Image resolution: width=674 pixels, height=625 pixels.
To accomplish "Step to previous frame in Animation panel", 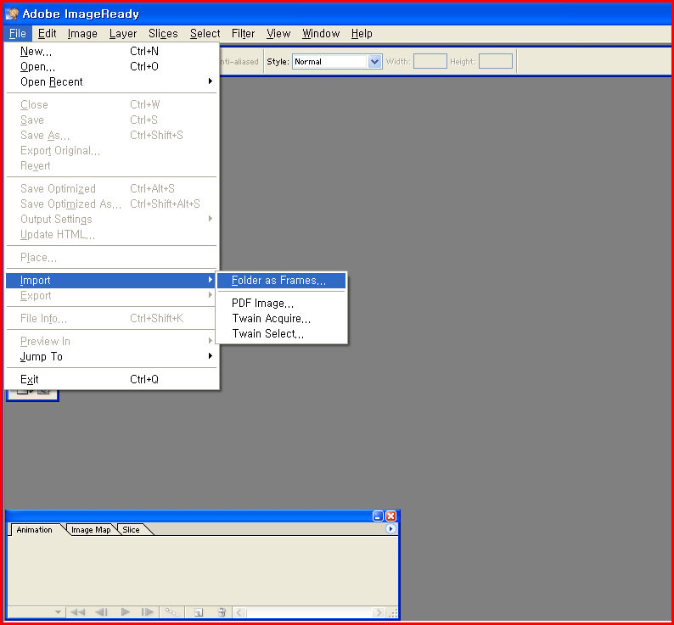I will (101, 611).
